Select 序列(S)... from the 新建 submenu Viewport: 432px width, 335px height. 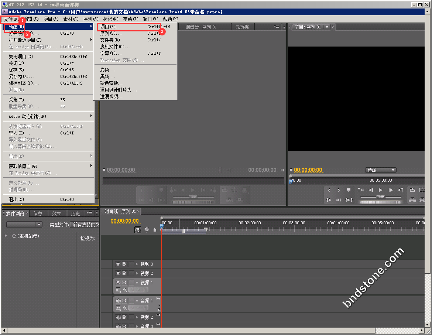point(111,33)
